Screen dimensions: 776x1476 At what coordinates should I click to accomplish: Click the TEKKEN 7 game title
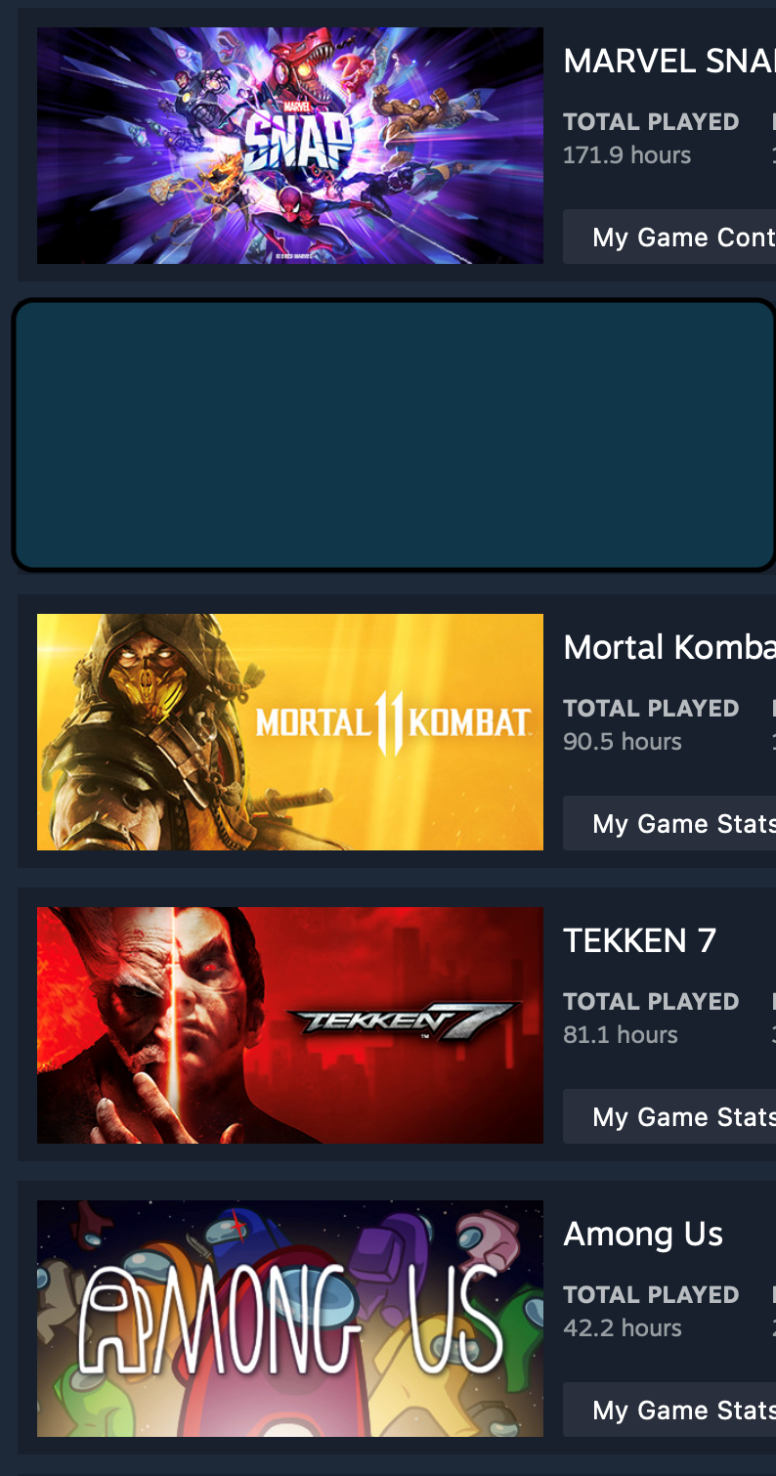pos(640,940)
